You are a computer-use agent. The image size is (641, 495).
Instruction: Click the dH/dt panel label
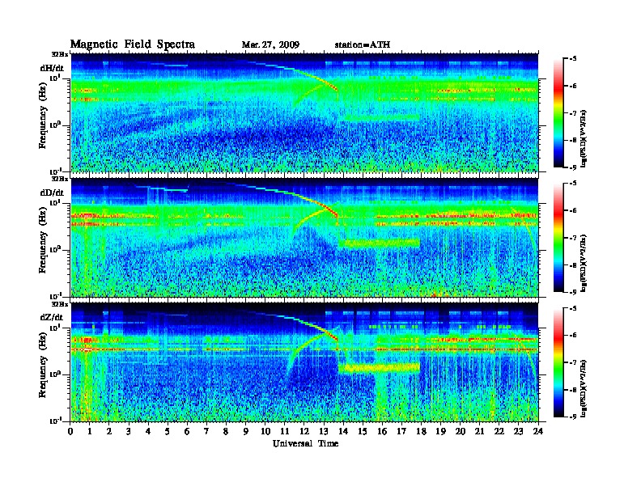[52, 68]
